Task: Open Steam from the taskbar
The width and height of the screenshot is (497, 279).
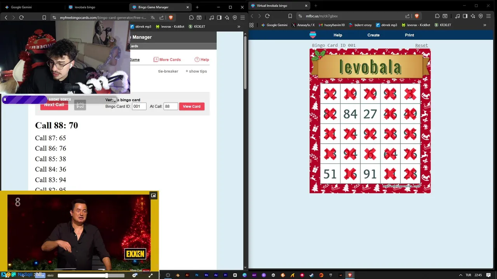Action: [311, 275]
